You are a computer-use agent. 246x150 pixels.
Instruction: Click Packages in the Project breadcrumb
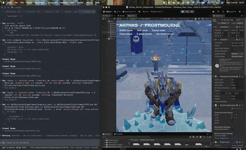click(134, 140)
